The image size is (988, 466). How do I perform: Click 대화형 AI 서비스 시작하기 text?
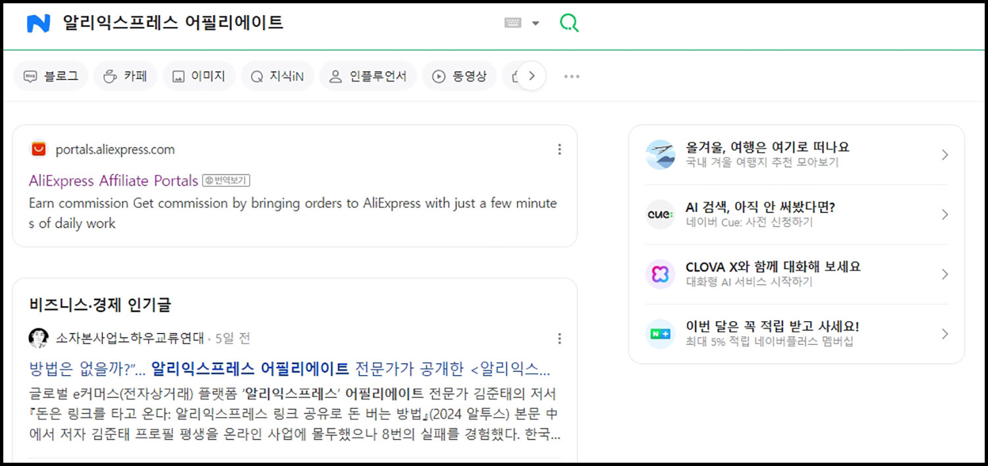point(749,282)
